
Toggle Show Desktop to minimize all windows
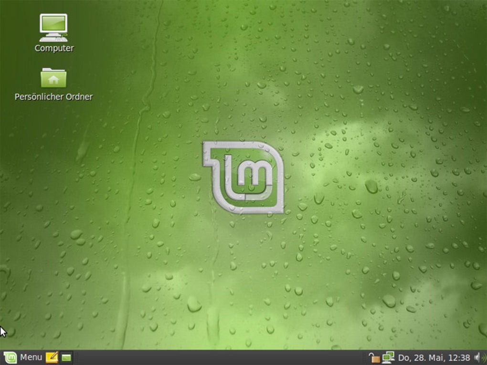pos(66,357)
